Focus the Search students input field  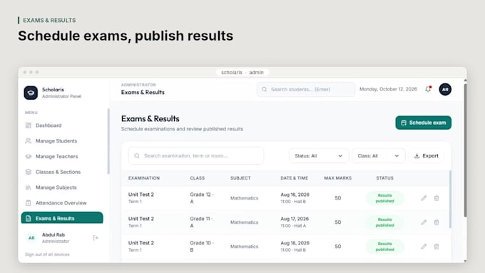(305, 89)
